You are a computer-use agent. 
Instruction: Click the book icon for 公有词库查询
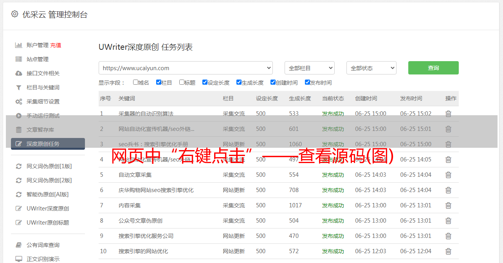(x=18, y=245)
